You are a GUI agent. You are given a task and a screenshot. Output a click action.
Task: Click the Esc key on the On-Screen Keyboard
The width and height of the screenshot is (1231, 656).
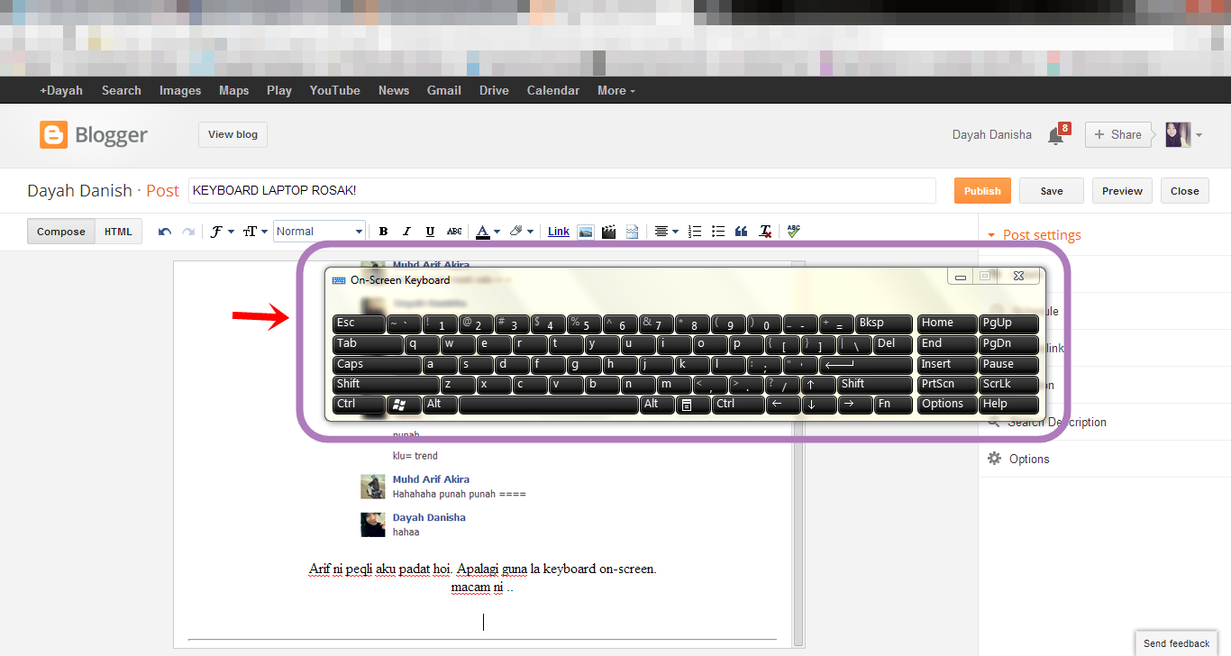point(359,323)
